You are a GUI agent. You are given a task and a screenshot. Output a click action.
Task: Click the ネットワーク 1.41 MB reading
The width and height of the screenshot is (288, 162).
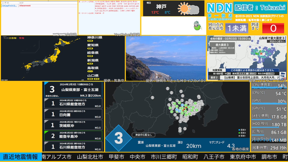tap(279, 140)
